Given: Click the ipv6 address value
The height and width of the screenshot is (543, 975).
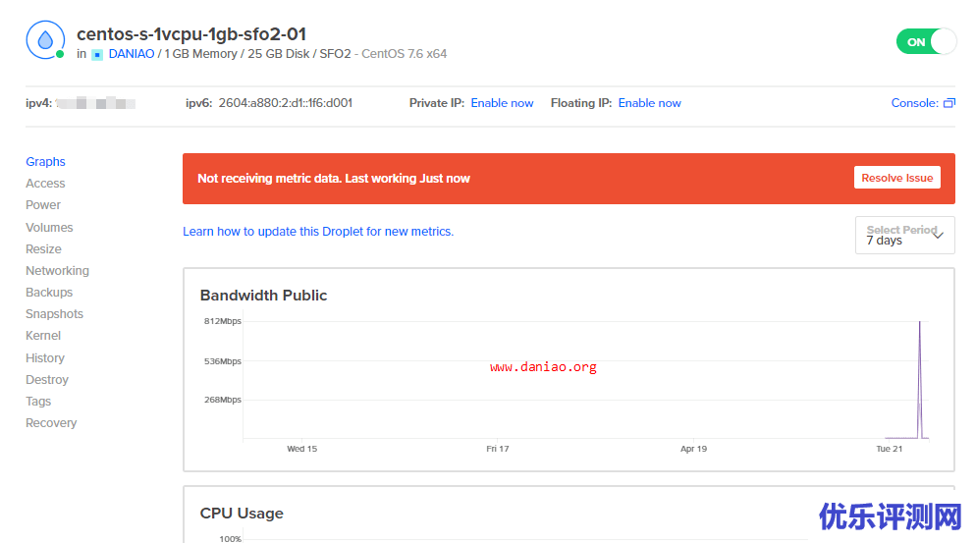Looking at the screenshot, I should point(286,103).
